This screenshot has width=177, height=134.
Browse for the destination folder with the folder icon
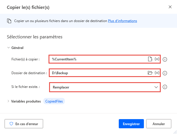(x=150, y=73)
